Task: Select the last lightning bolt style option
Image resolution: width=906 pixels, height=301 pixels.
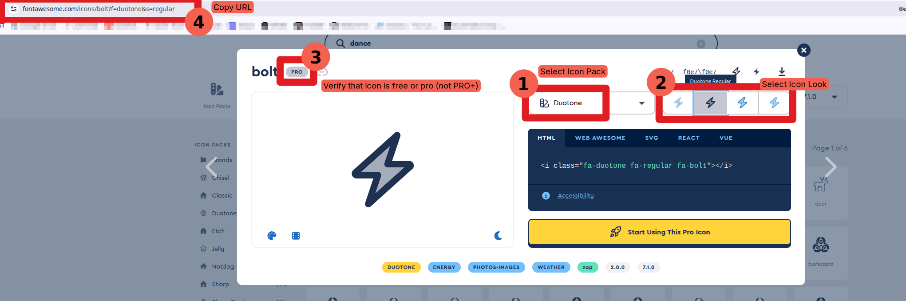Action: point(774,103)
